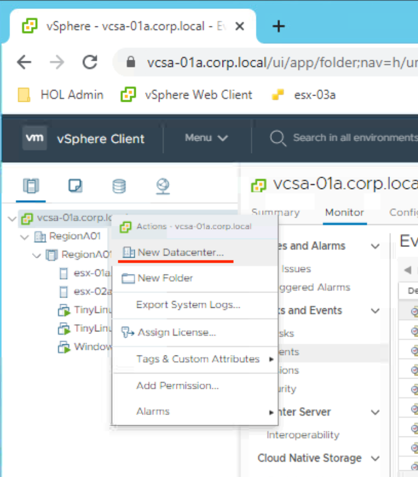Focus the Search in all environments field

tap(355, 138)
